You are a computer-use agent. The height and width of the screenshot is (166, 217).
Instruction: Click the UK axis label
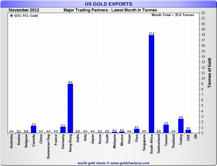coord(196,136)
